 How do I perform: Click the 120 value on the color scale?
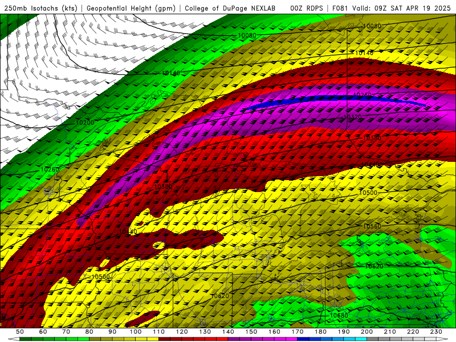182,332
